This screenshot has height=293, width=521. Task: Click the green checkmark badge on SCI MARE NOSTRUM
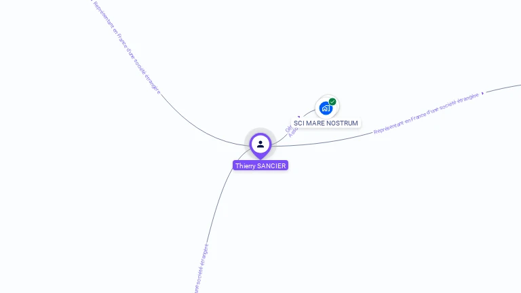[332, 102]
